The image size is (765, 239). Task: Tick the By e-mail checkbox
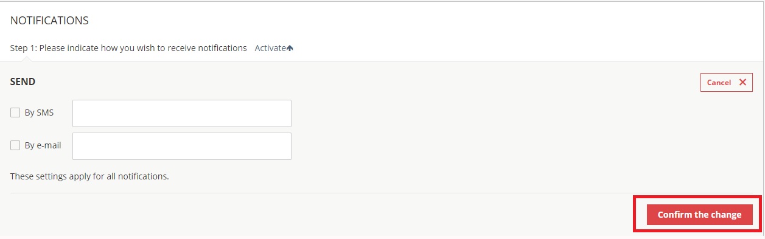pos(15,145)
